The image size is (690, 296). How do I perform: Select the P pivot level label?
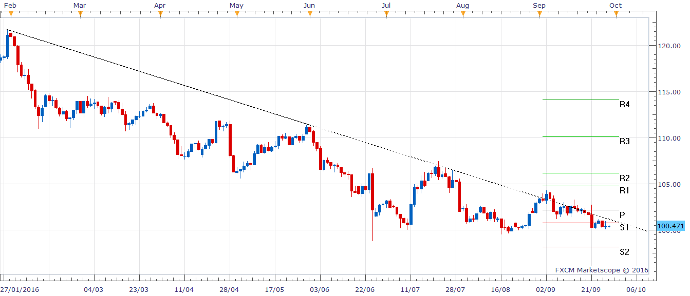coord(622,215)
